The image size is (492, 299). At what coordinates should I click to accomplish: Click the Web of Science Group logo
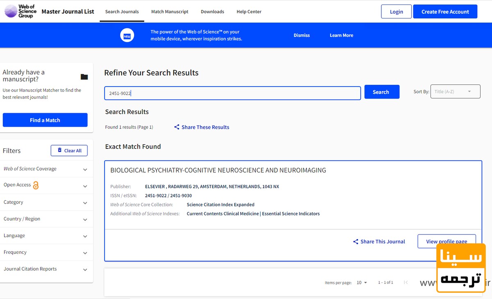(x=20, y=11)
